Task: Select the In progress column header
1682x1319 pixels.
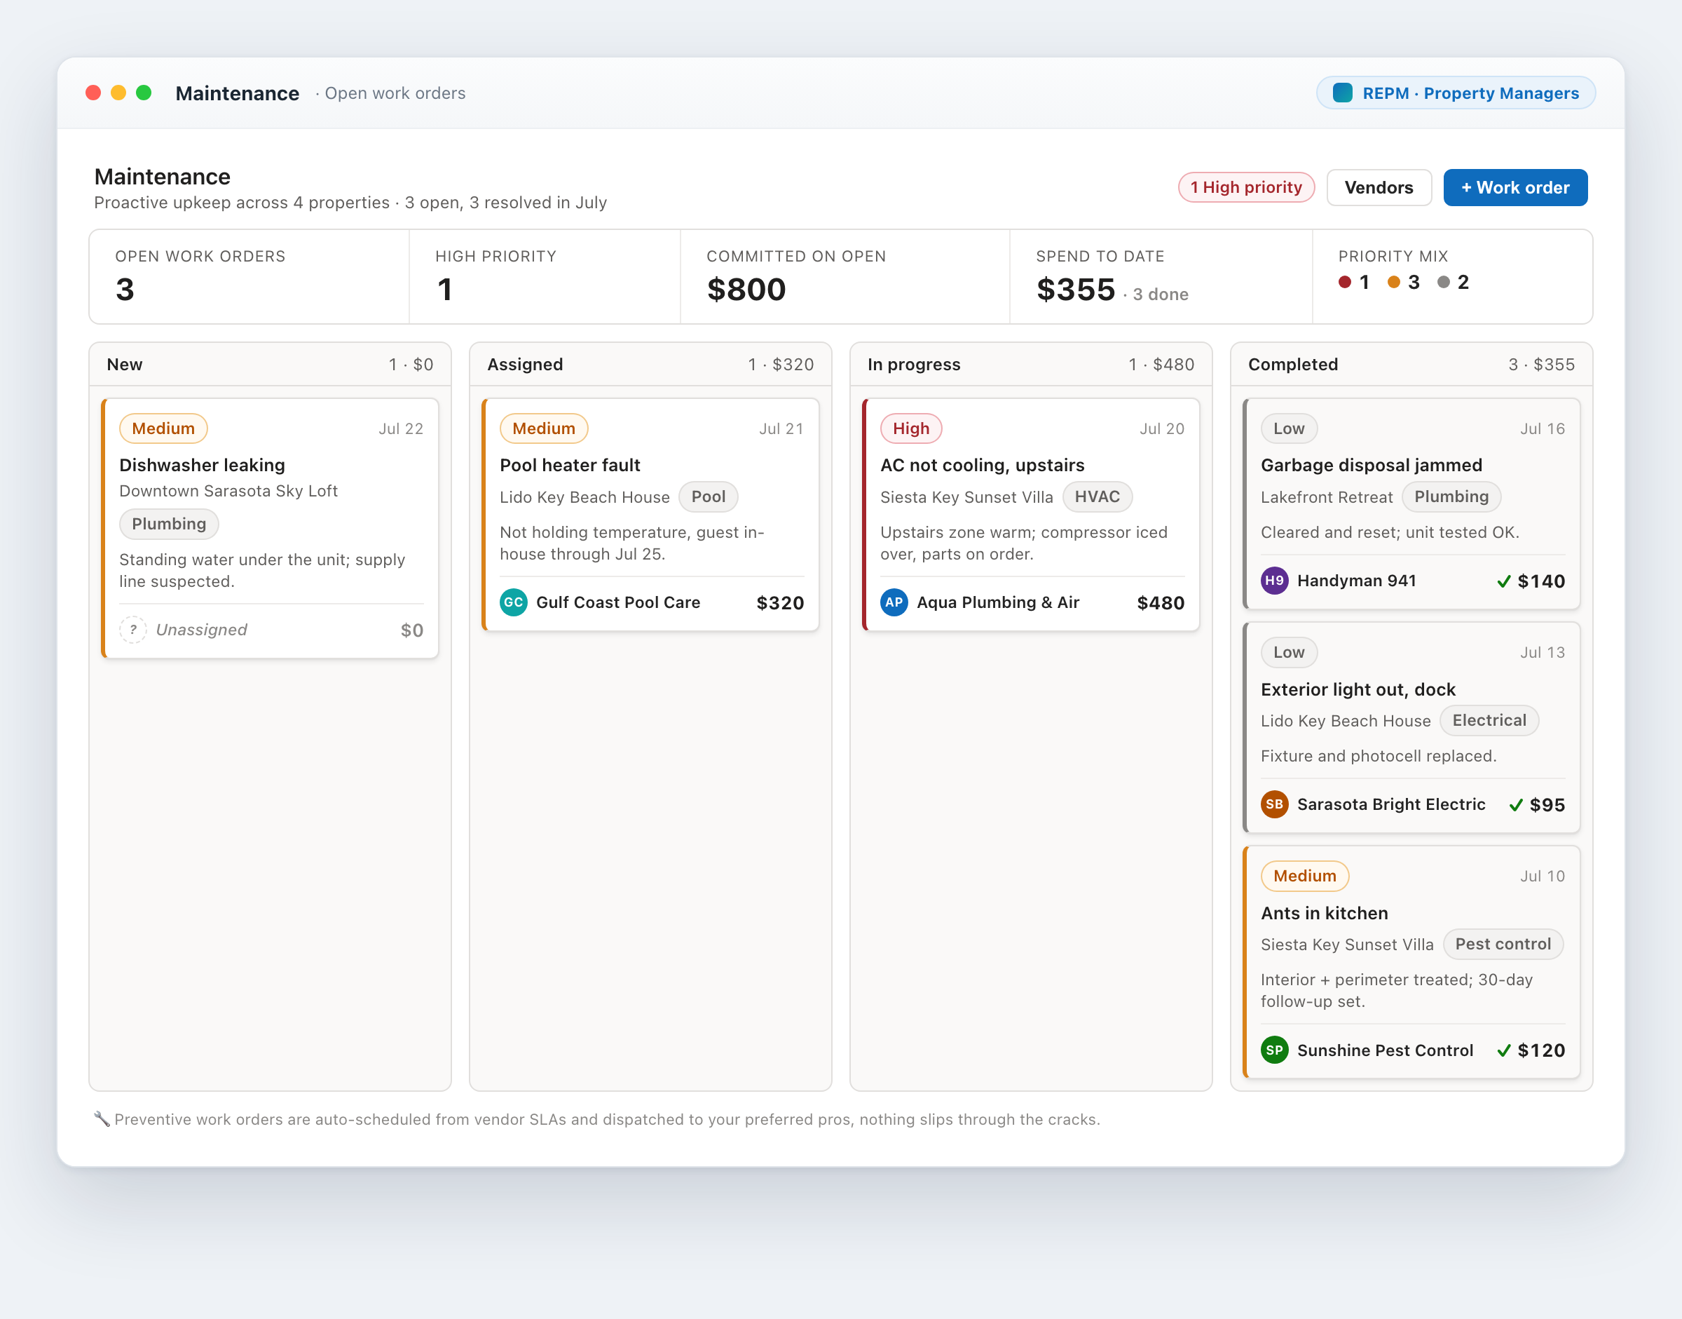Action: pos(1032,365)
